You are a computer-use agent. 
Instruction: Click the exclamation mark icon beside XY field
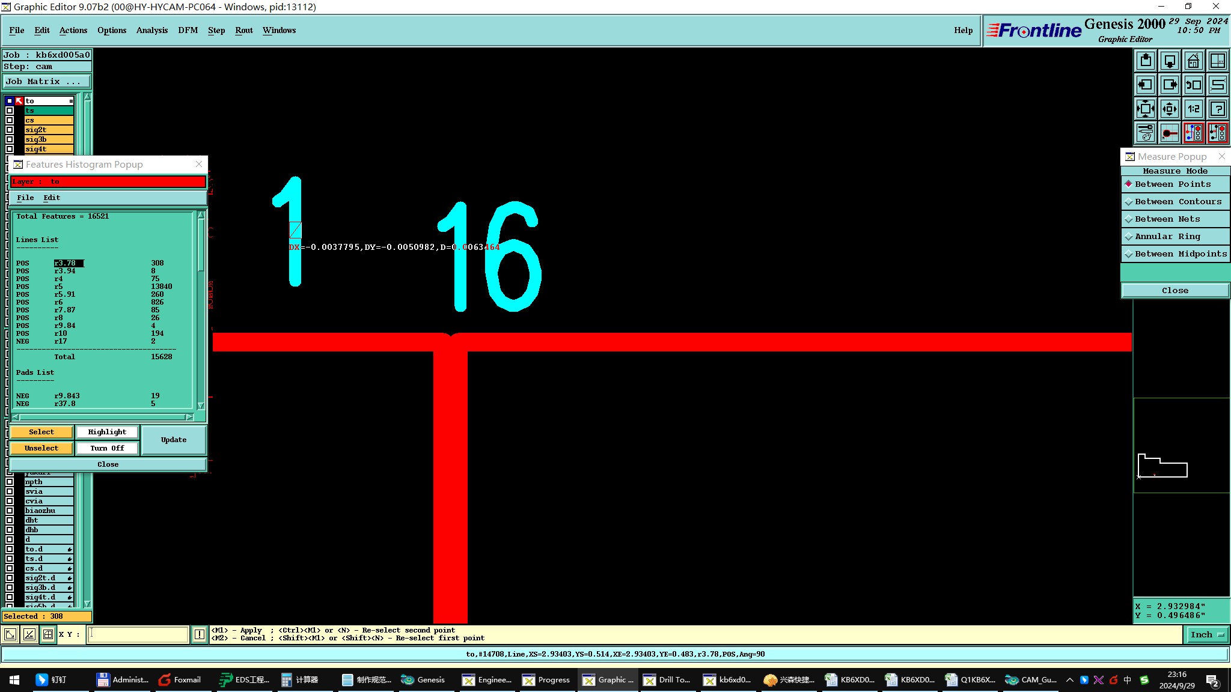pyautogui.click(x=200, y=634)
